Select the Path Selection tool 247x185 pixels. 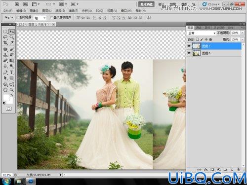[x=5, y=78]
